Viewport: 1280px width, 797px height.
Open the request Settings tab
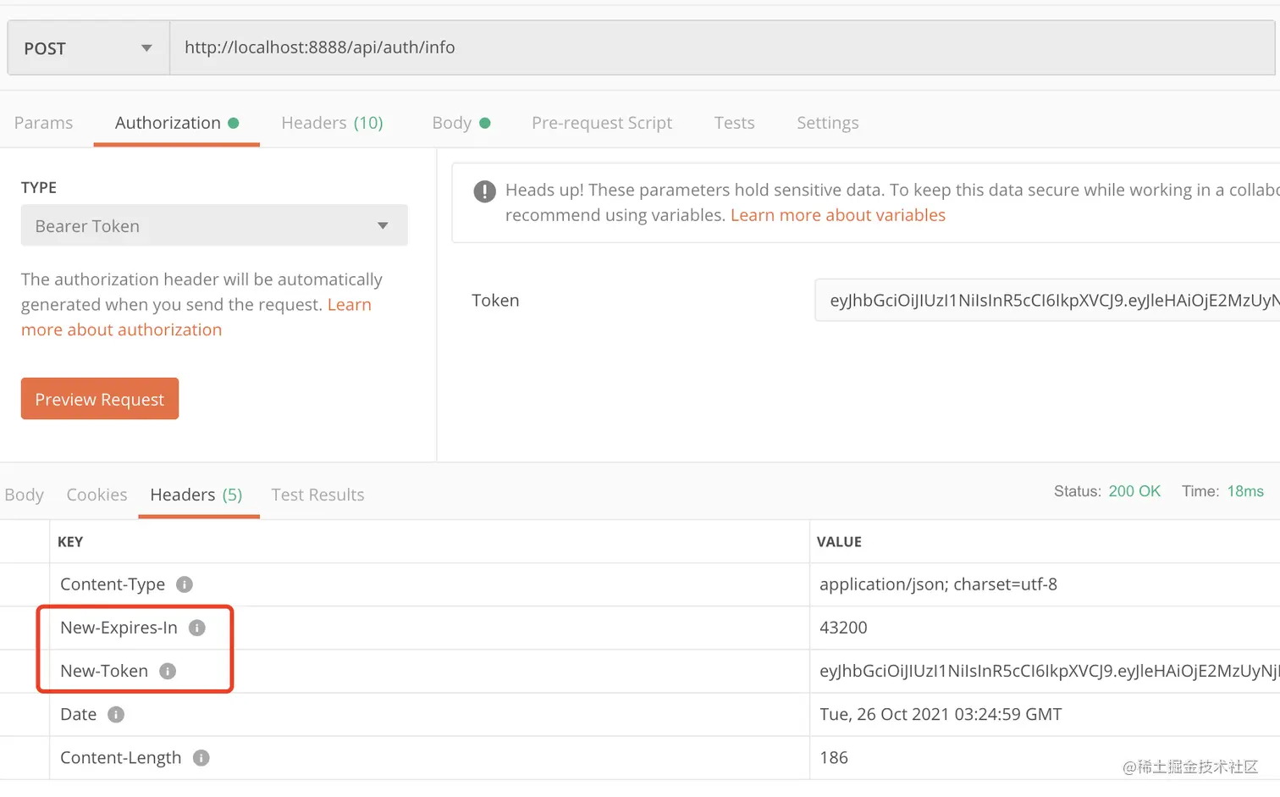click(827, 123)
